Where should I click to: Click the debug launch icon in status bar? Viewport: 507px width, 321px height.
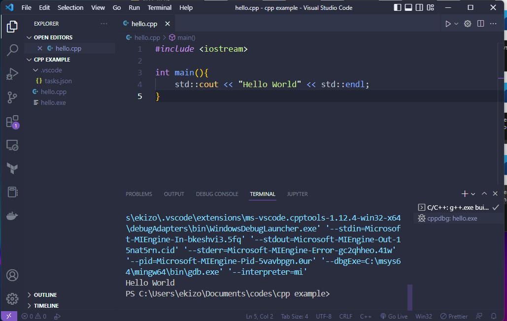pos(57,317)
